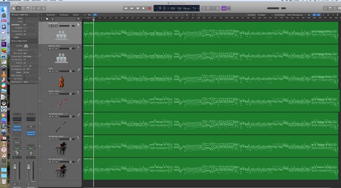341x188 pixels.
Task: Open the Note Pads icon
Action: [330, 8]
